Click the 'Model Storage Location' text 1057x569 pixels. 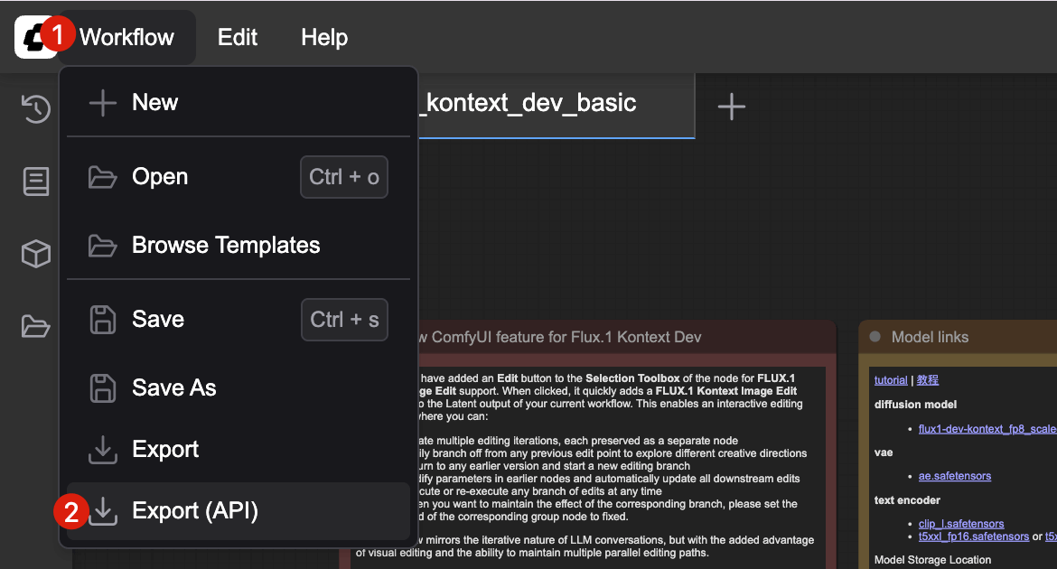click(x=932, y=560)
